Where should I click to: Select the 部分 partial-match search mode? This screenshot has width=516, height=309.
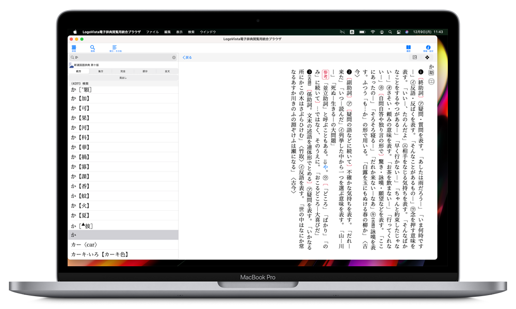tap(145, 71)
